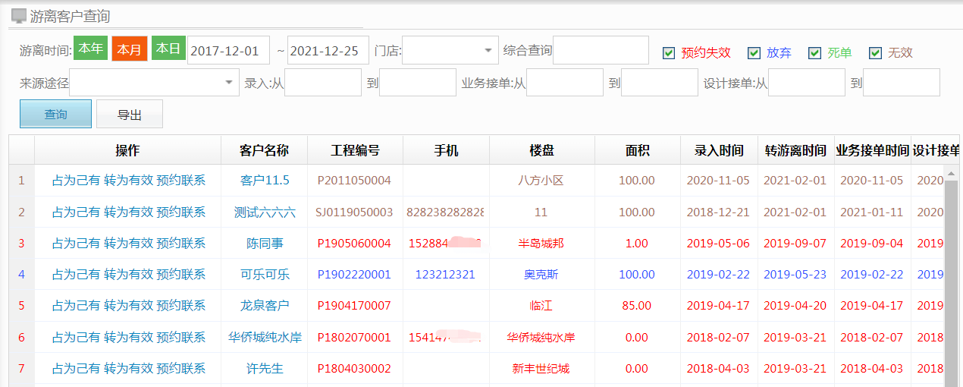Click the 转游离时间 column header
The image size is (963, 387).
click(x=795, y=150)
